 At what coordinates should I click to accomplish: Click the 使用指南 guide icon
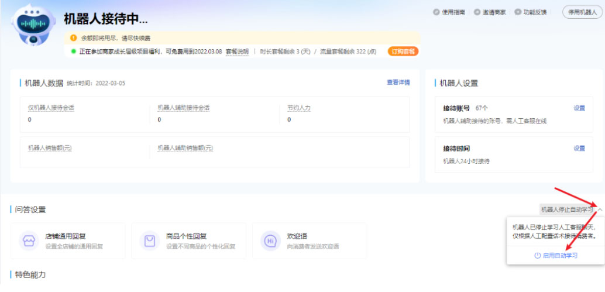436,12
